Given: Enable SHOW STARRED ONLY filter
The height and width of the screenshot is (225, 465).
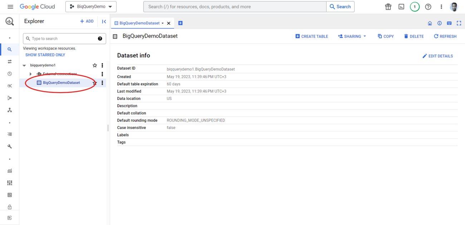Looking at the screenshot, I should (45, 54).
